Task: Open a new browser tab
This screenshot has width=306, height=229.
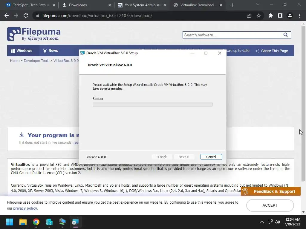Action: coord(232,5)
